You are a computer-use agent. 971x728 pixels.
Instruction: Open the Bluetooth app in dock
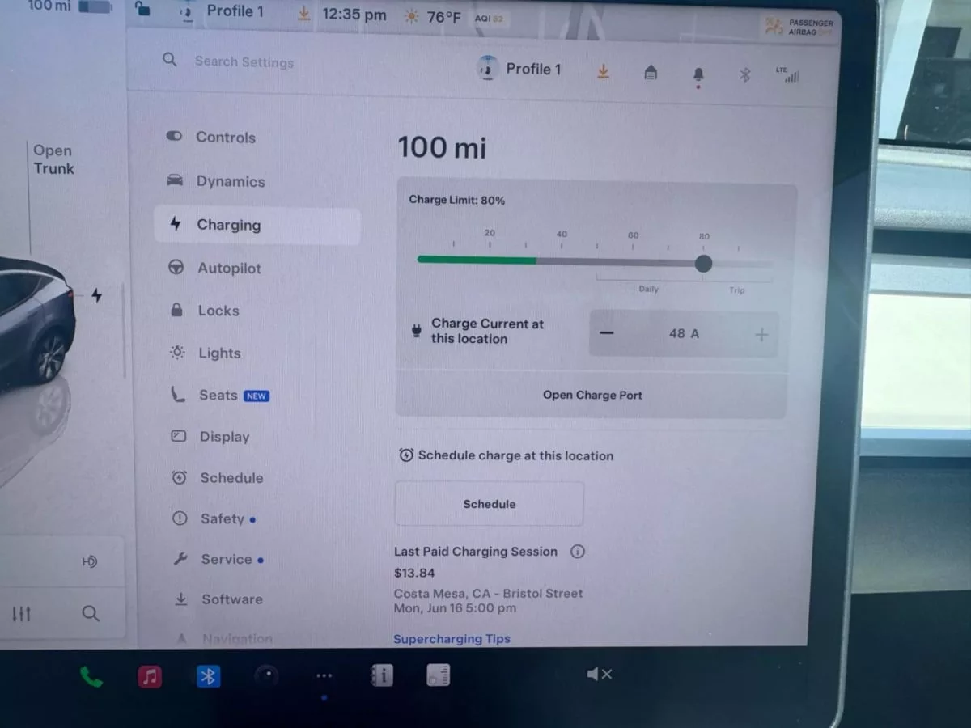[x=209, y=676]
